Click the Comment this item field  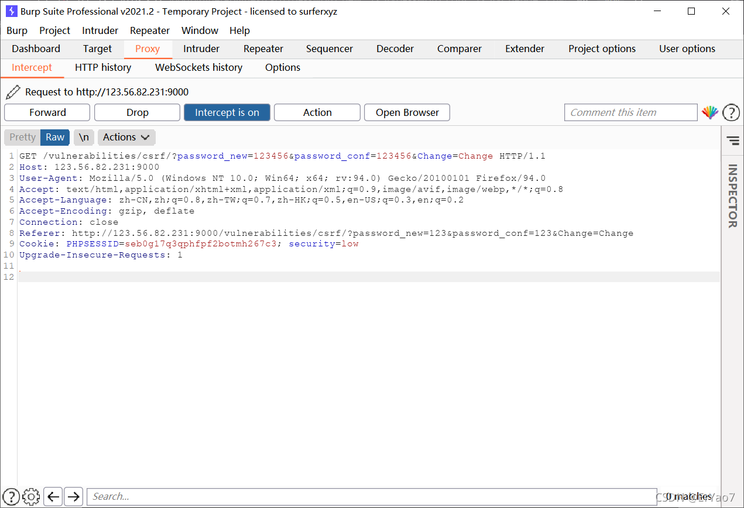631,112
